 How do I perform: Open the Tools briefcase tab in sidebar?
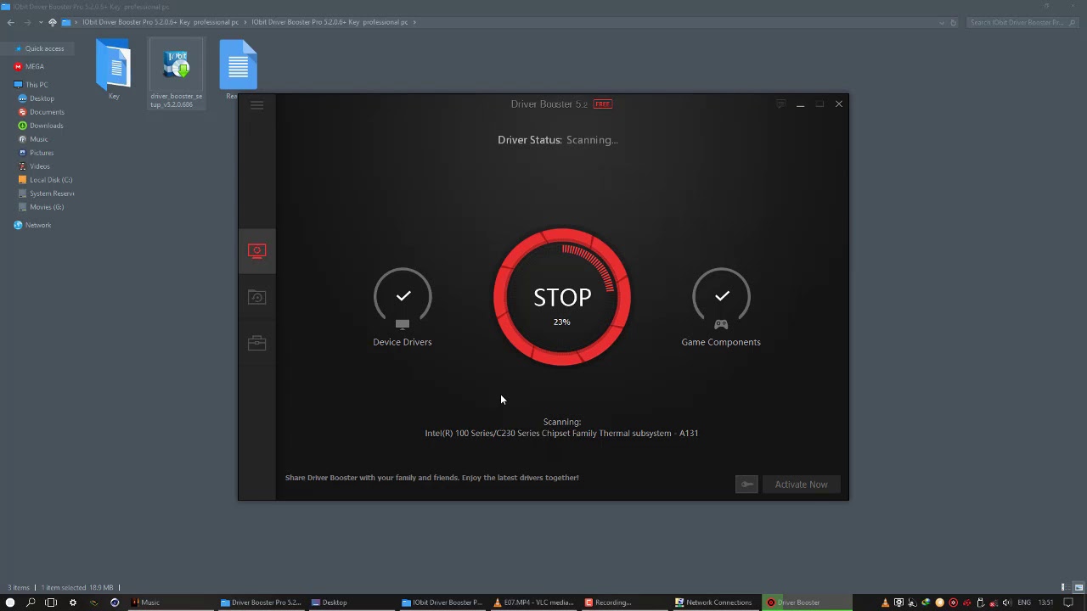click(x=256, y=343)
